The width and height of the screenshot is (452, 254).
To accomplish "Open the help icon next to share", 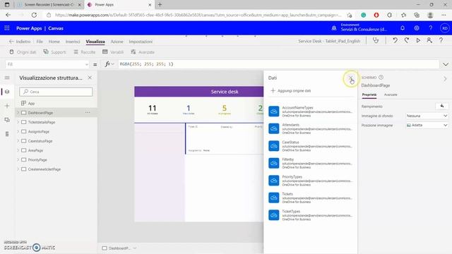I will 441,41.
